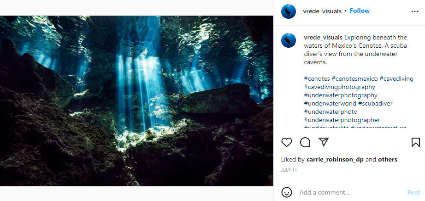The height and width of the screenshot is (201, 425).
Task: Save the post with the bookmark icon
Action: (x=415, y=142)
